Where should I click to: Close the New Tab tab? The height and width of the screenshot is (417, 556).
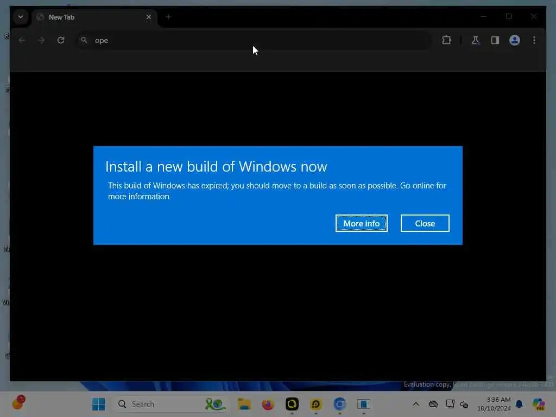(149, 17)
